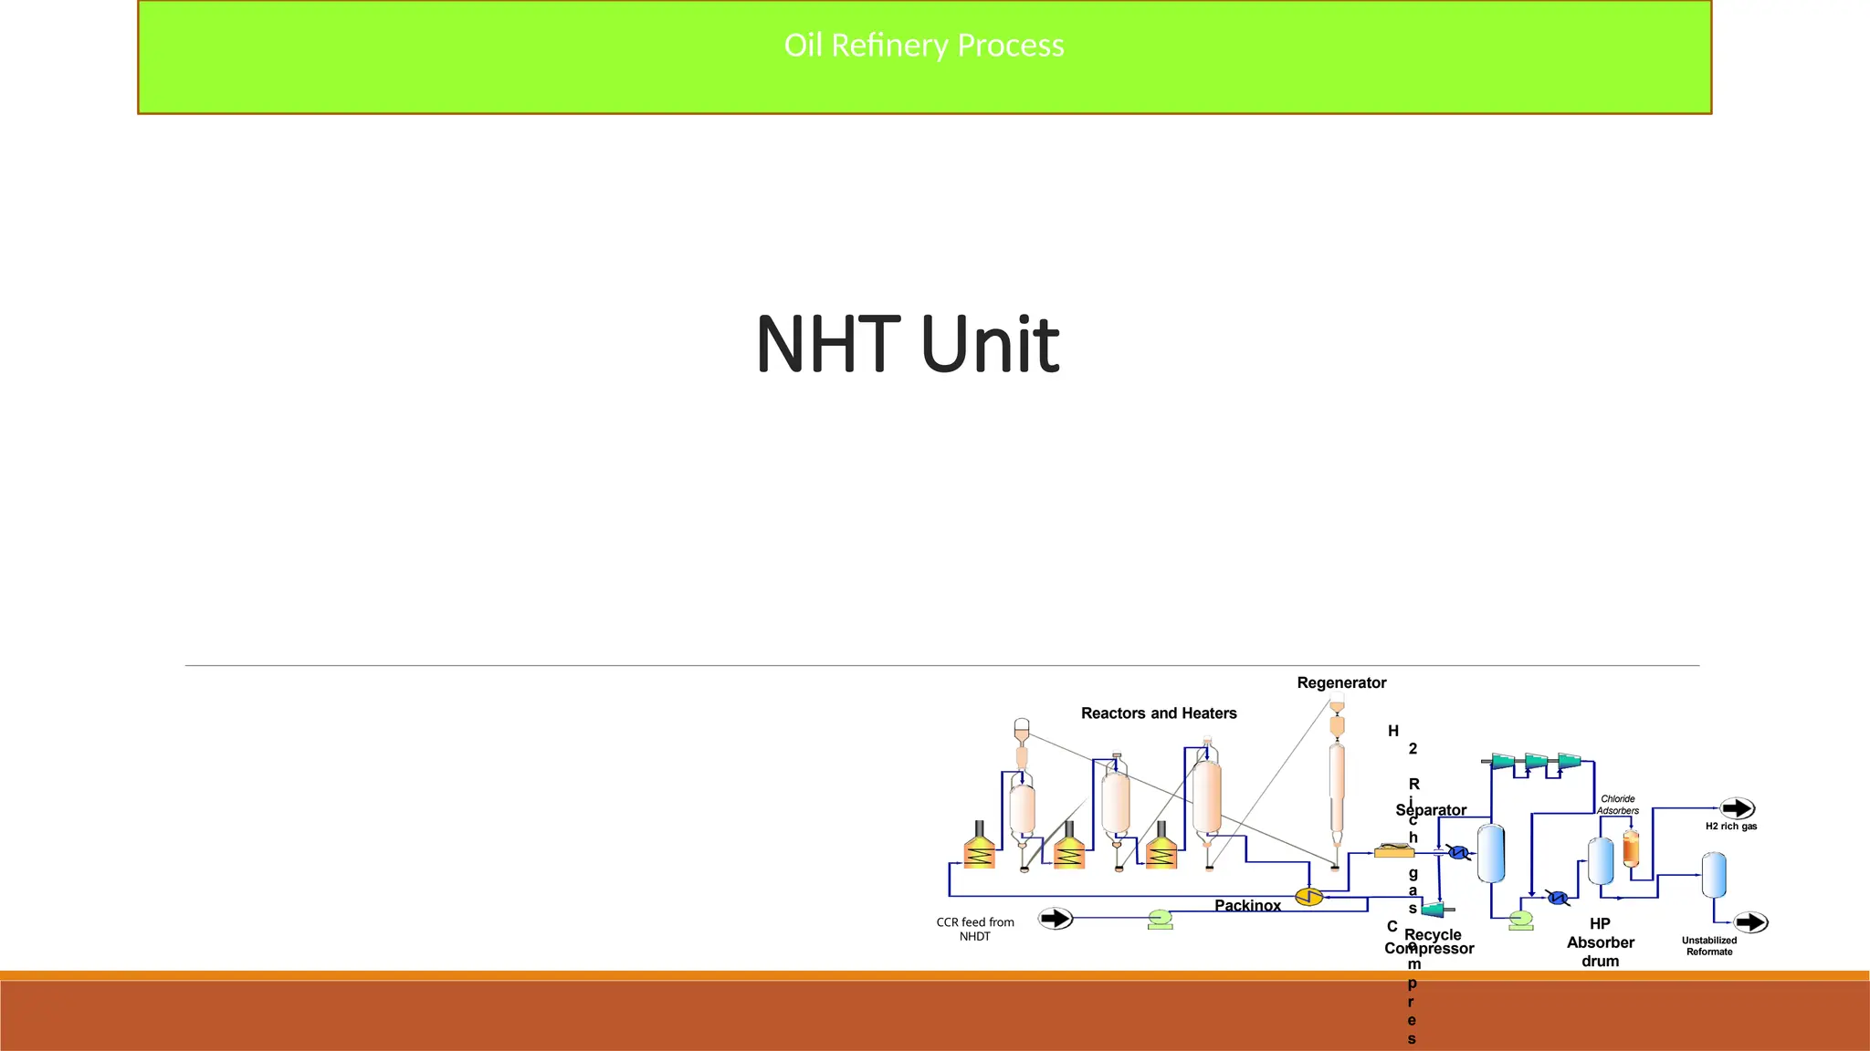The width and height of the screenshot is (1870, 1051).
Task: Click the 'Reactors and Heaters' label
Action: point(1159,713)
